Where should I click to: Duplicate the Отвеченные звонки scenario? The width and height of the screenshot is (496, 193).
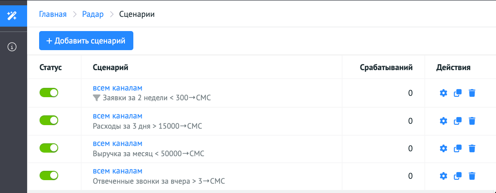pos(457,176)
